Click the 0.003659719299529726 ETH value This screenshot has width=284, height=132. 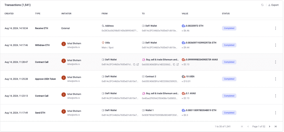click(201, 43)
